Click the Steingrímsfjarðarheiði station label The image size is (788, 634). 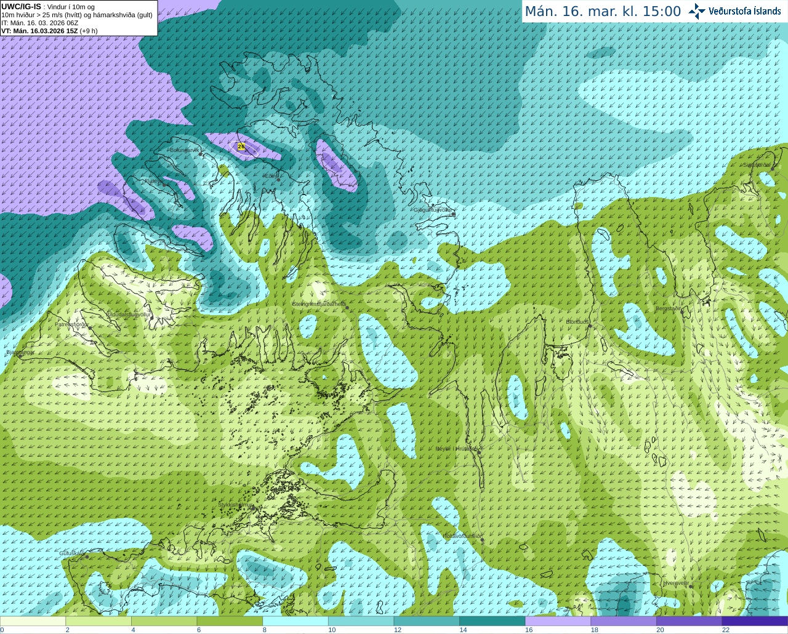318,304
